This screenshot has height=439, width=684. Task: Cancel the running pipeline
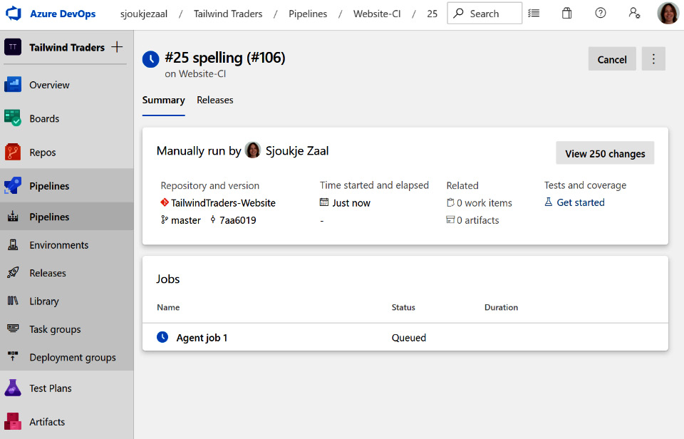pyautogui.click(x=611, y=59)
